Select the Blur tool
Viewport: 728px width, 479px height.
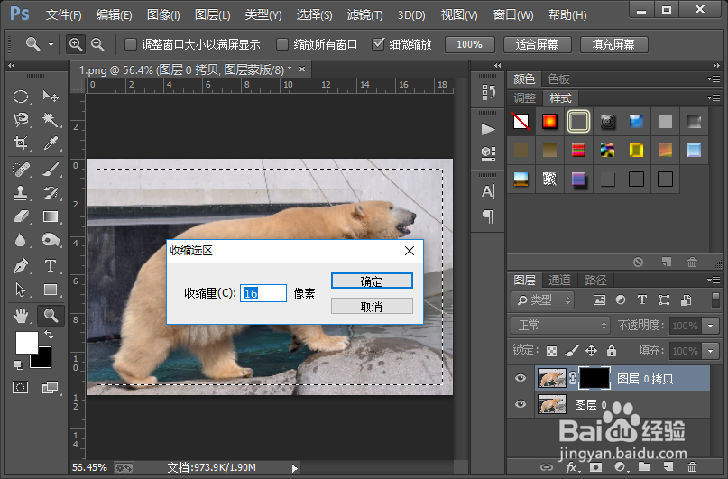(21, 240)
